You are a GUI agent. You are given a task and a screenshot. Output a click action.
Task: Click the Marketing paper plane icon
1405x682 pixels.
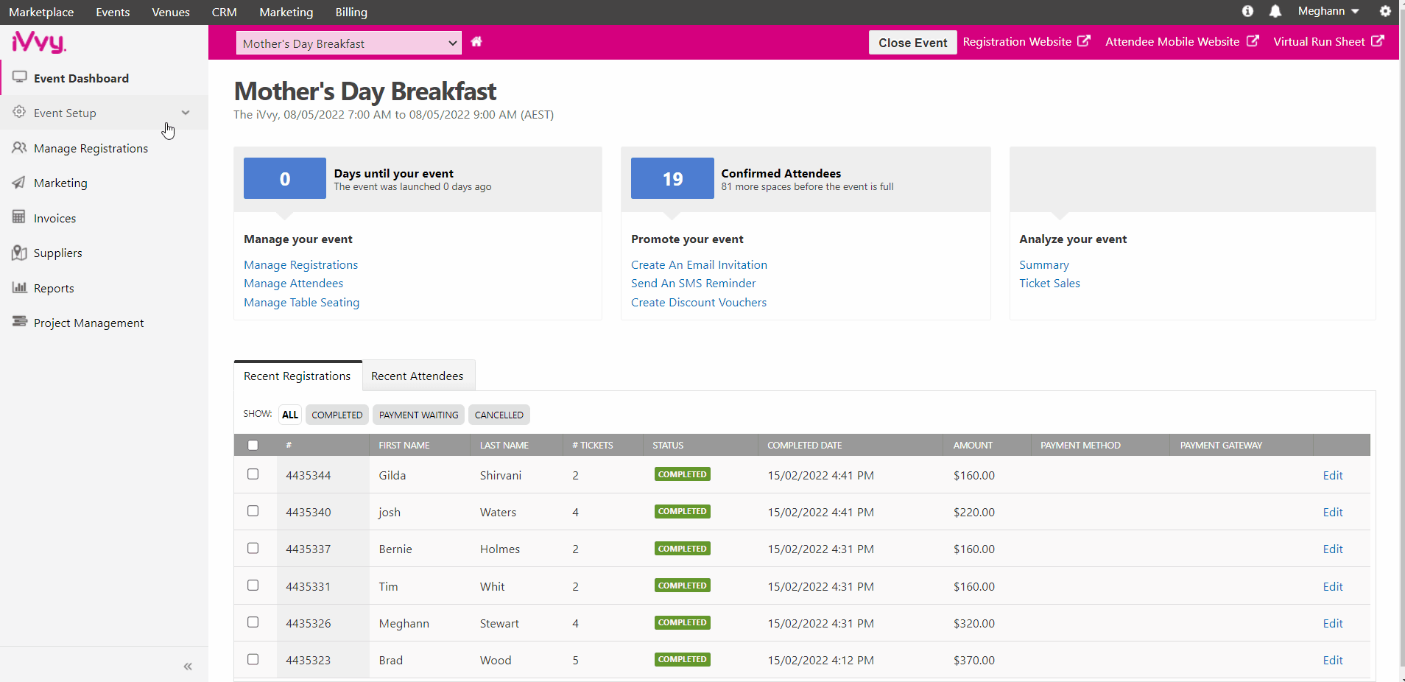click(19, 183)
